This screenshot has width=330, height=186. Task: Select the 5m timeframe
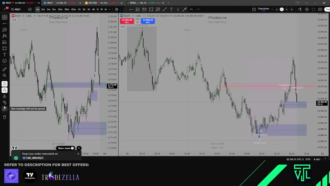tap(54, 9)
